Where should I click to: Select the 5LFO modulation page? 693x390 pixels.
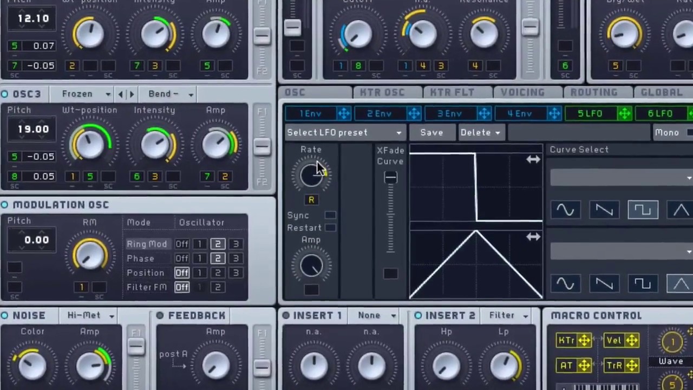590,114
